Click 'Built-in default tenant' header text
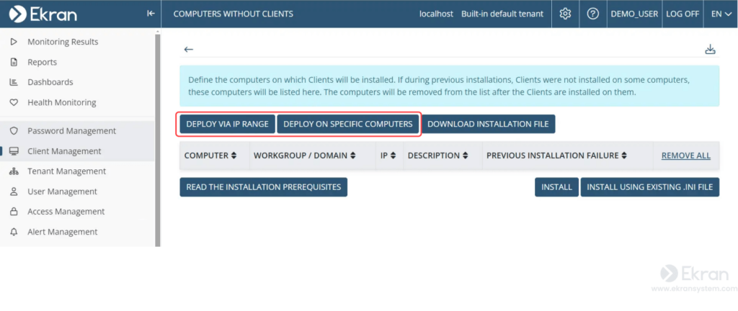Viewport: 738px width, 311px height. (502, 14)
